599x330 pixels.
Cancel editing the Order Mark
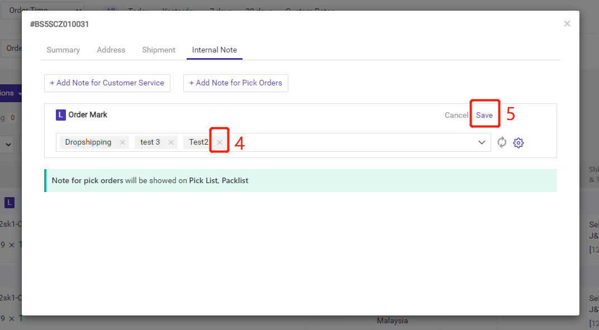(456, 115)
